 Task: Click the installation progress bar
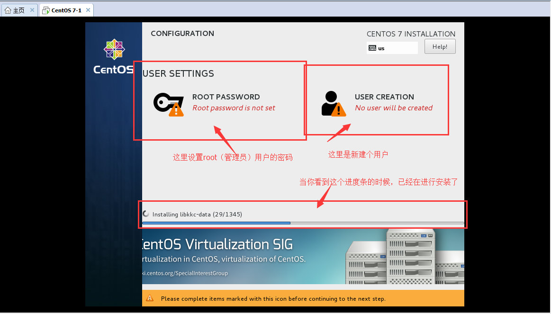pyautogui.click(x=303, y=223)
